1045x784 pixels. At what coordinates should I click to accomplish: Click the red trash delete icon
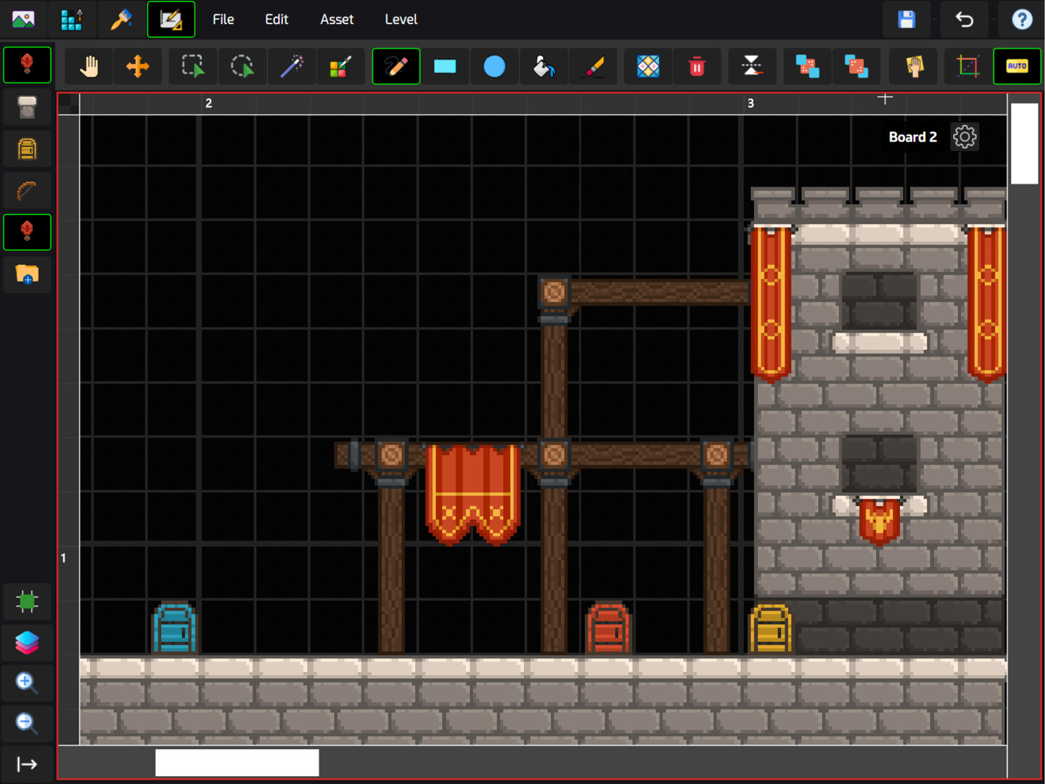697,67
